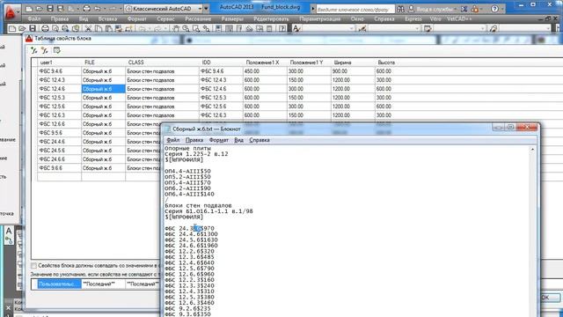Expand the quick access toolbar customize arrow
This screenshot has height=317, width=563.
[x=206, y=8]
